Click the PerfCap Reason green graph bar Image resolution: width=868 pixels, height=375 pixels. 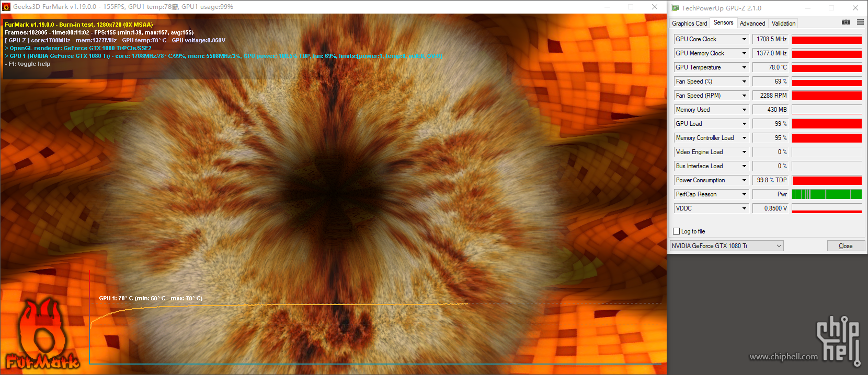[827, 194]
